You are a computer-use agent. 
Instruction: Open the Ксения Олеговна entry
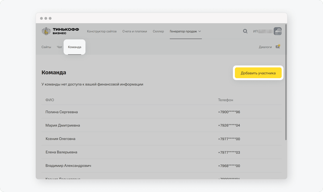coord(161,139)
